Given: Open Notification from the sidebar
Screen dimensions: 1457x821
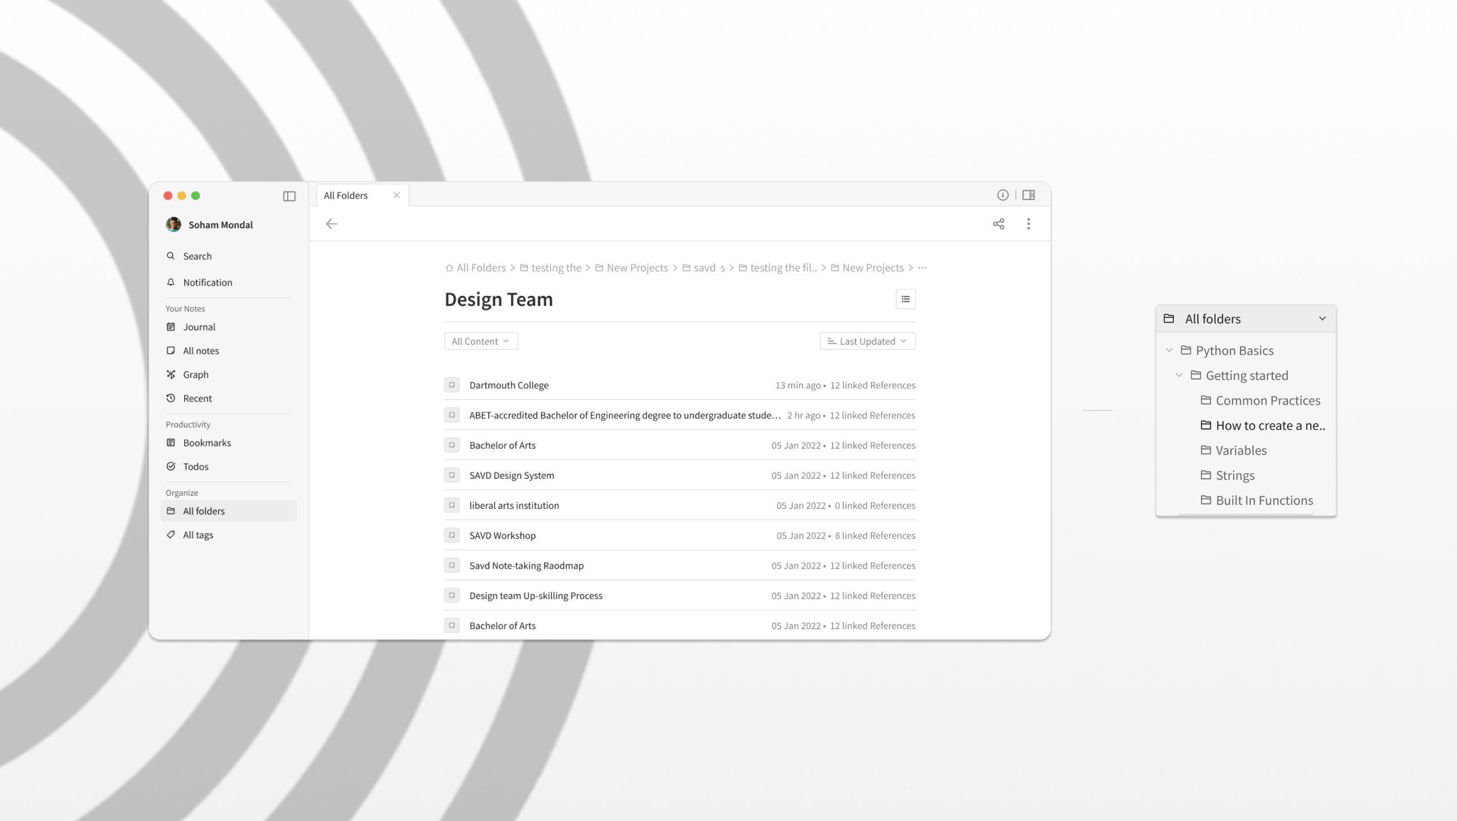Looking at the screenshot, I should point(207,282).
